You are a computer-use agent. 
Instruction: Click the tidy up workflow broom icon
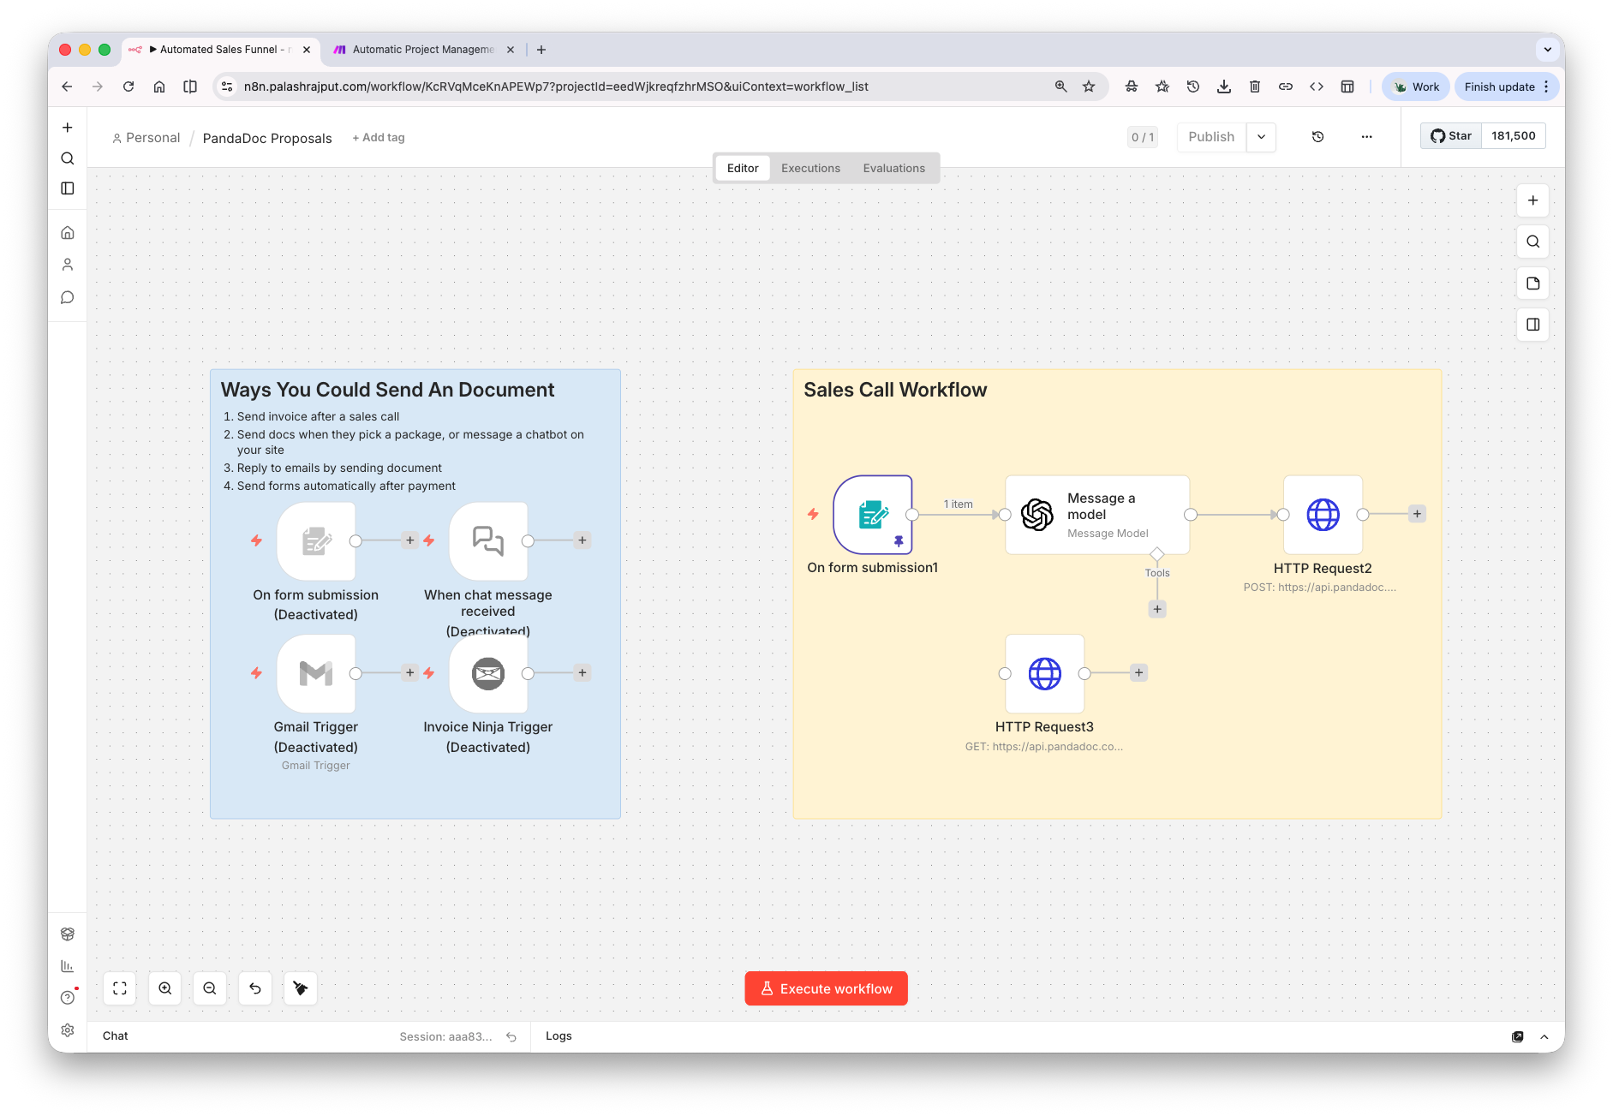pos(300,988)
